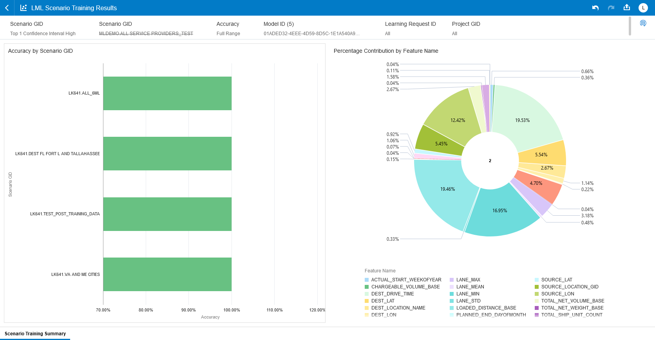The height and width of the screenshot is (340, 655).
Task: Click the filter bar menu icon
Action: [x=643, y=23]
